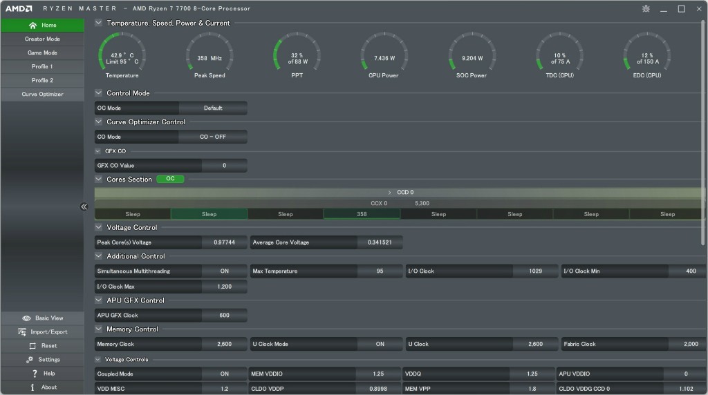Click the bug icon in the title bar

tap(646, 9)
